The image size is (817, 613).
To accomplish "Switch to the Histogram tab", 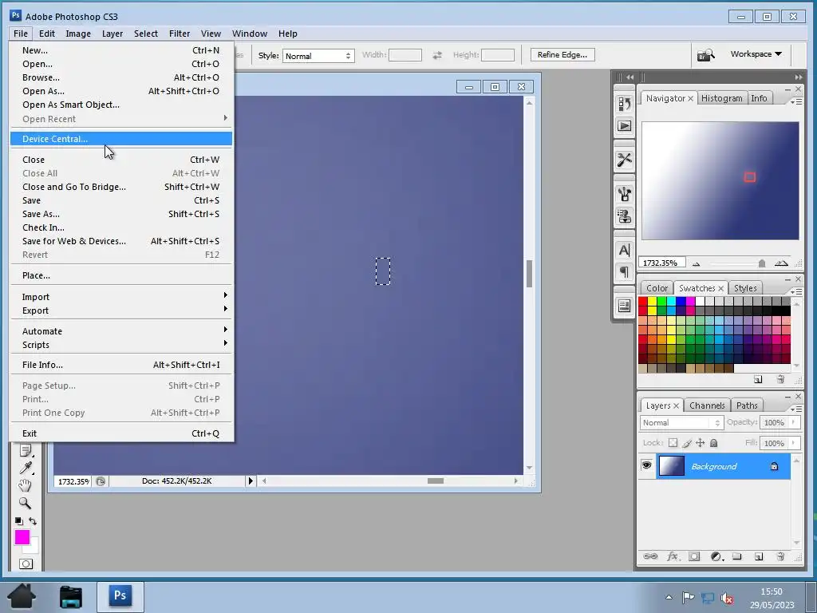I will tap(721, 98).
